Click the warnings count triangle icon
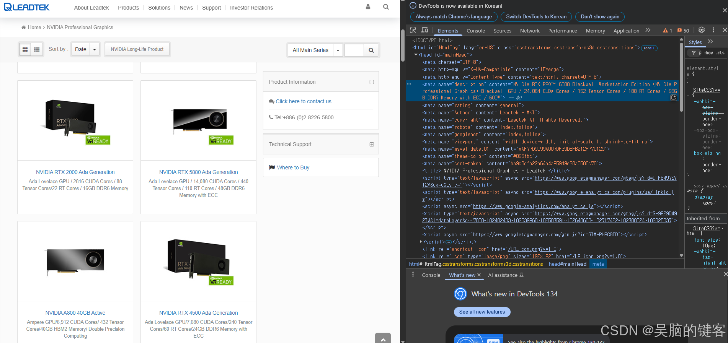 coord(665,31)
